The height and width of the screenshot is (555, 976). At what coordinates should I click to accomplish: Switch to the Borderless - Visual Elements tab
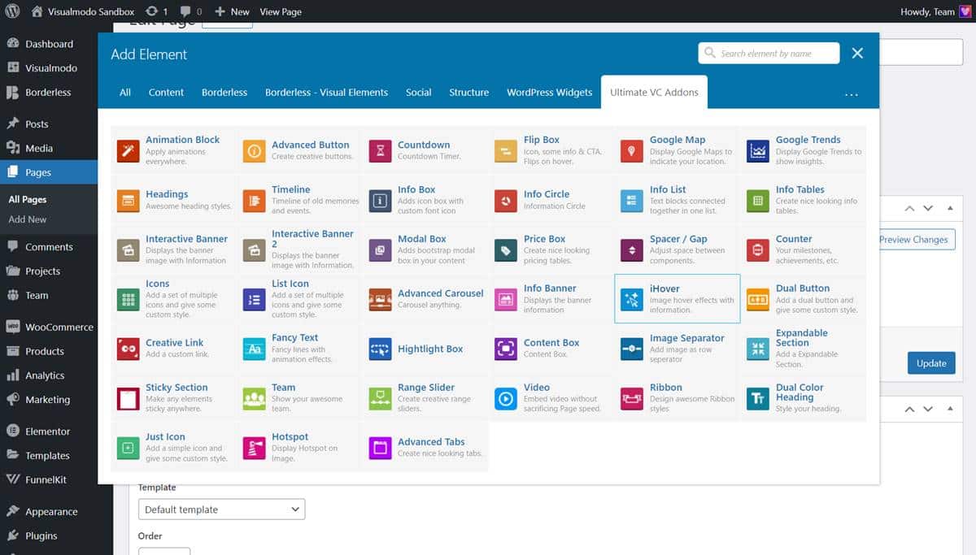click(x=326, y=93)
